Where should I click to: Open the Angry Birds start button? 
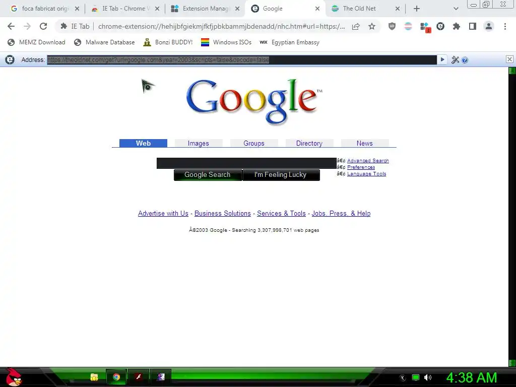pos(14,377)
